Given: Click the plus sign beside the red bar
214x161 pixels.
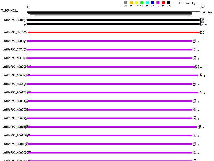Looking at the screenshot, I should click(x=206, y=33).
